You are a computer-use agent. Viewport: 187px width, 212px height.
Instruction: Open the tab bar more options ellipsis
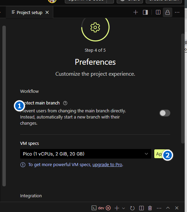[177, 12]
